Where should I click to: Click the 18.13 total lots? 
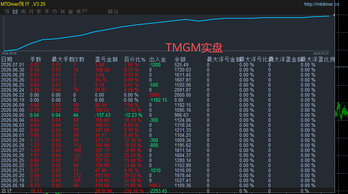click(36, 191)
